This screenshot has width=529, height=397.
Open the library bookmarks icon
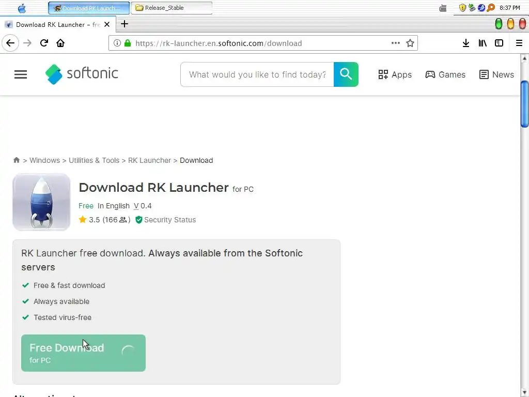[x=483, y=43]
